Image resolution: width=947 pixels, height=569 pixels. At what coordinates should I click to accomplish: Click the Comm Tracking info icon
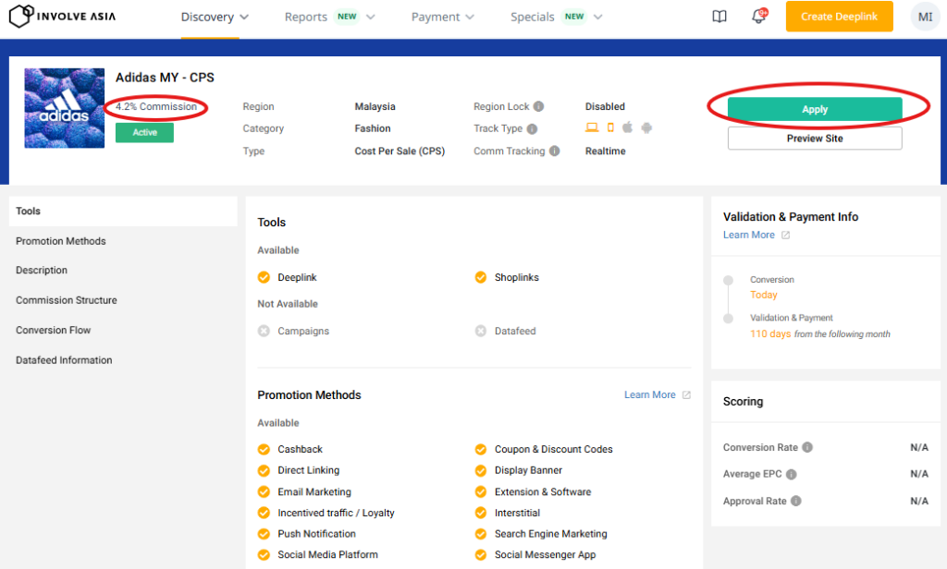tap(554, 151)
